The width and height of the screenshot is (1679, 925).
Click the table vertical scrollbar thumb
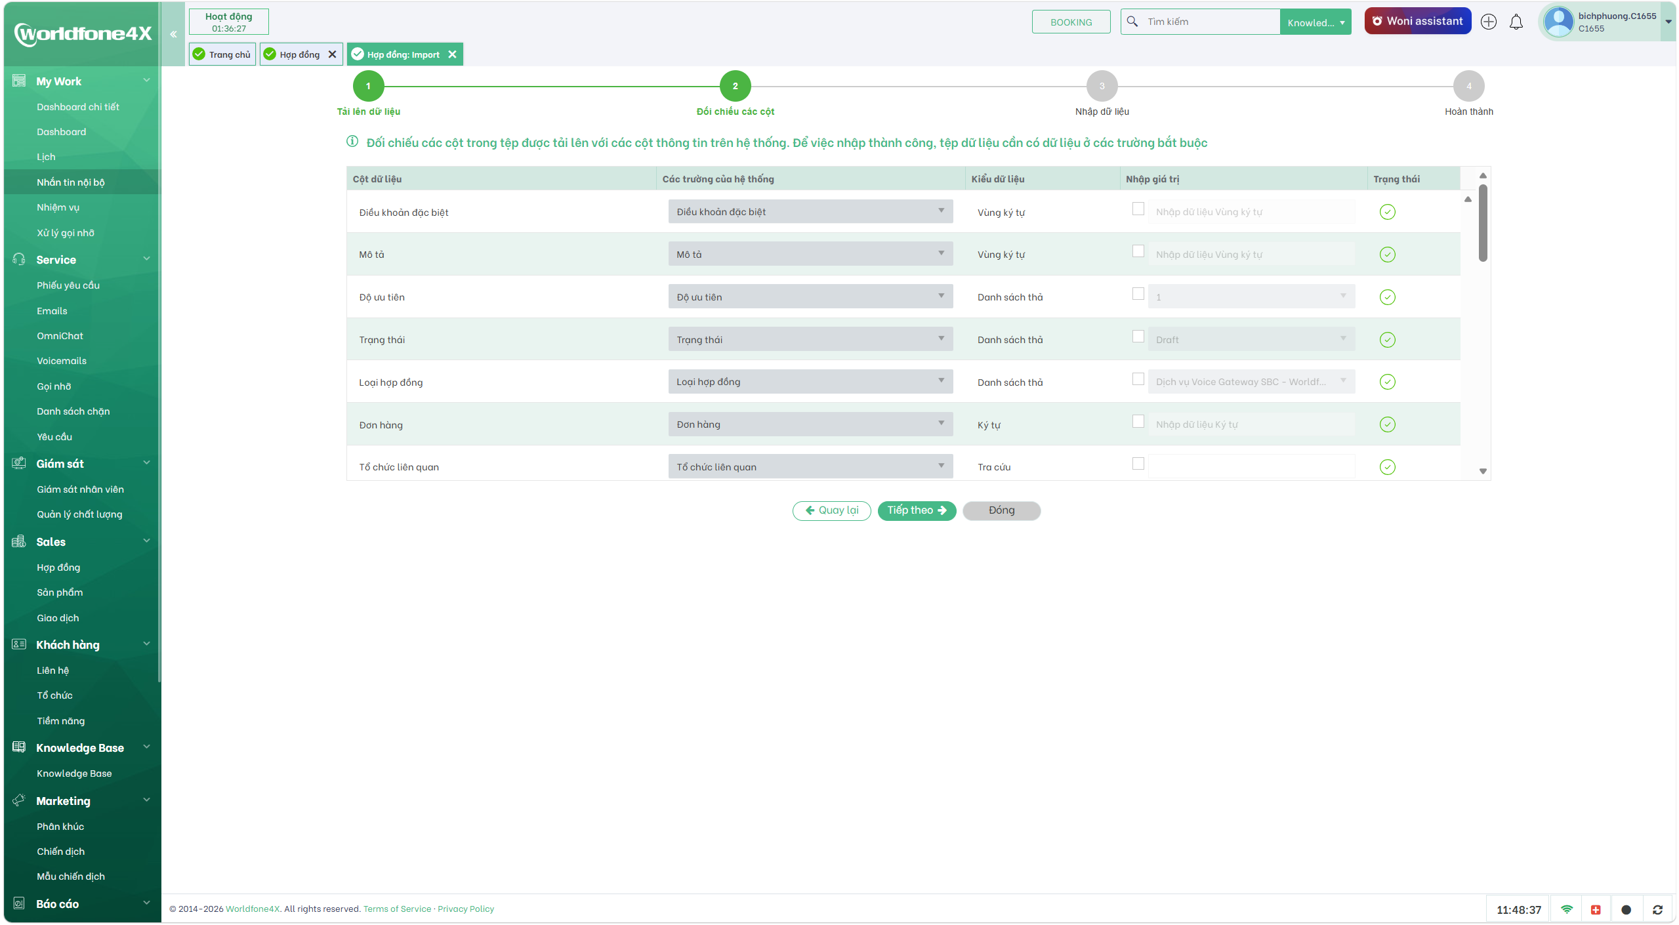pos(1482,223)
